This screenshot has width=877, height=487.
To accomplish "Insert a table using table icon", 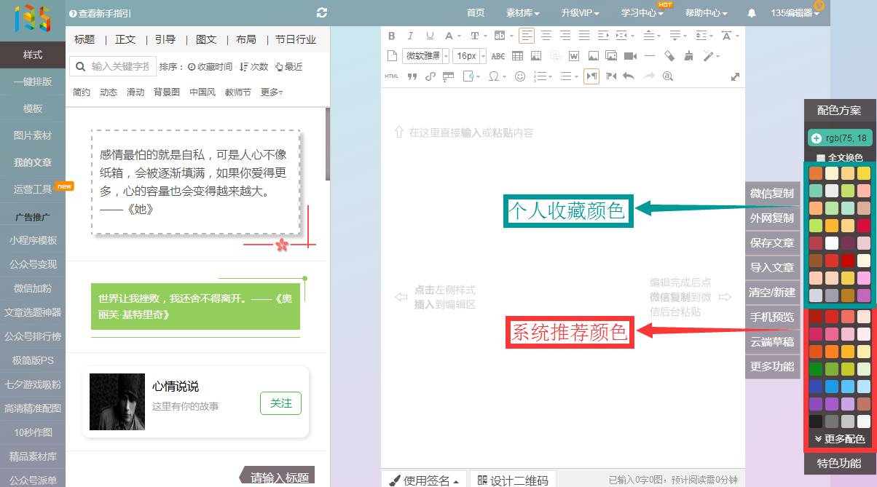I will tap(517, 56).
